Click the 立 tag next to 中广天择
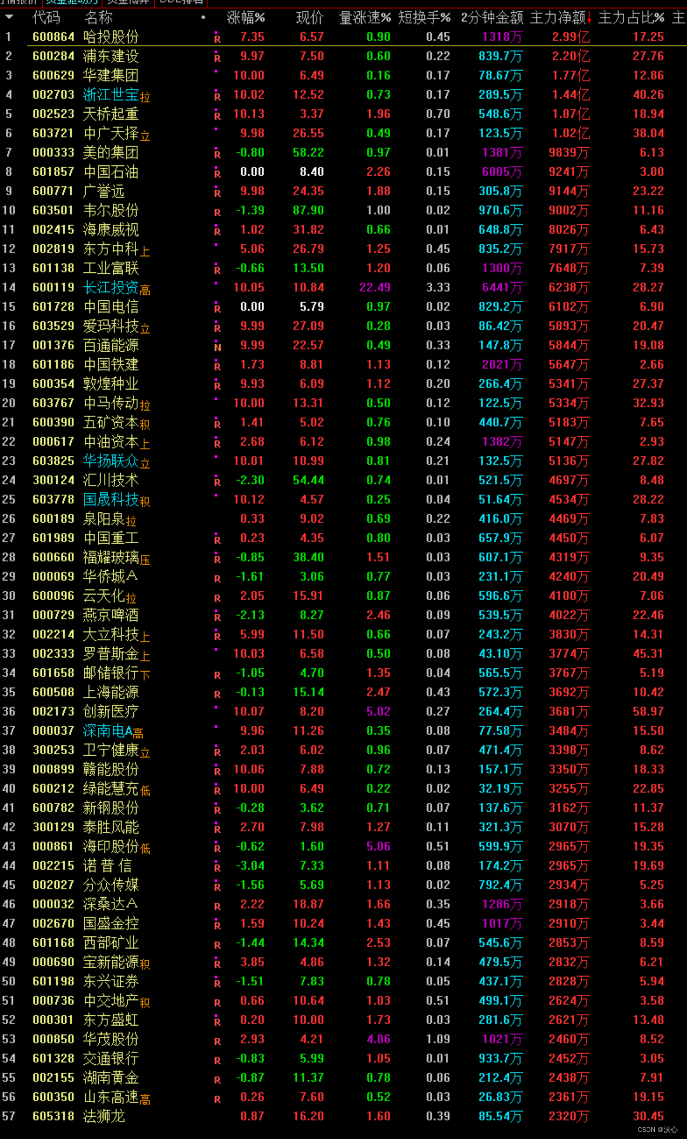The width and height of the screenshot is (687, 1139). click(145, 136)
